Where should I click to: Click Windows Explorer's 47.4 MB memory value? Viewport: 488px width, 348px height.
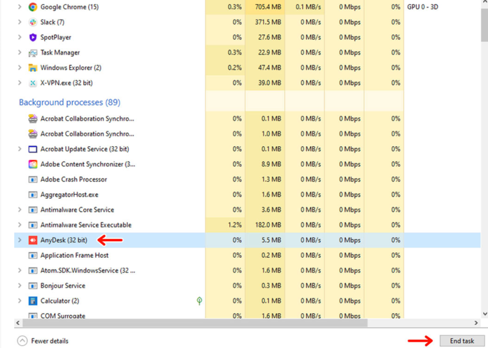coord(270,68)
